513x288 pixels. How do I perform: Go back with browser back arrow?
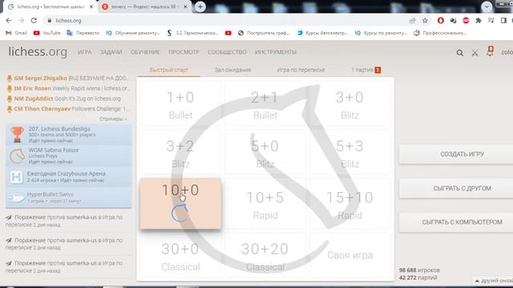click(9, 20)
